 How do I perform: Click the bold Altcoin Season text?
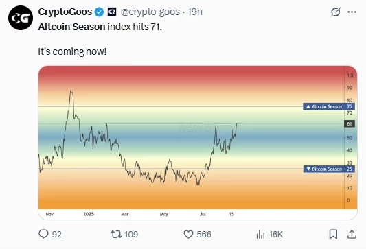point(71,27)
